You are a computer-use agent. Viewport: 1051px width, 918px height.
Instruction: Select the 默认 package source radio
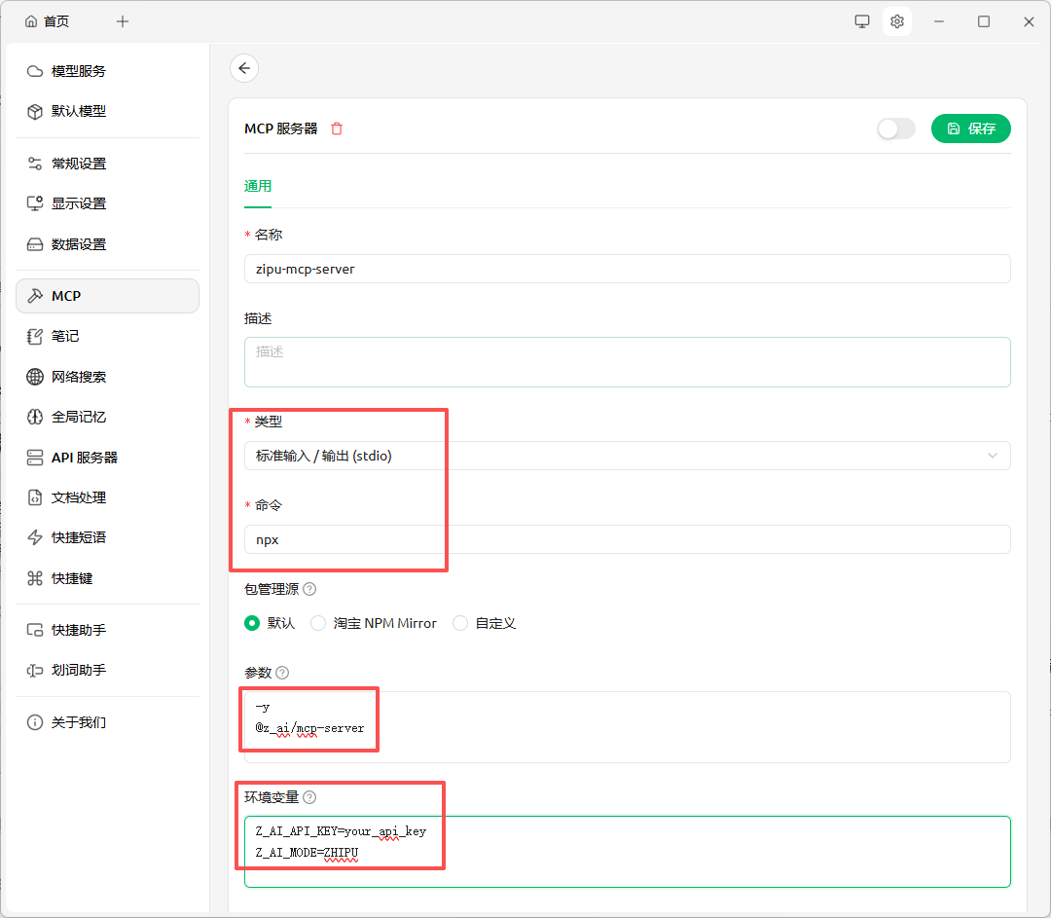click(253, 623)
